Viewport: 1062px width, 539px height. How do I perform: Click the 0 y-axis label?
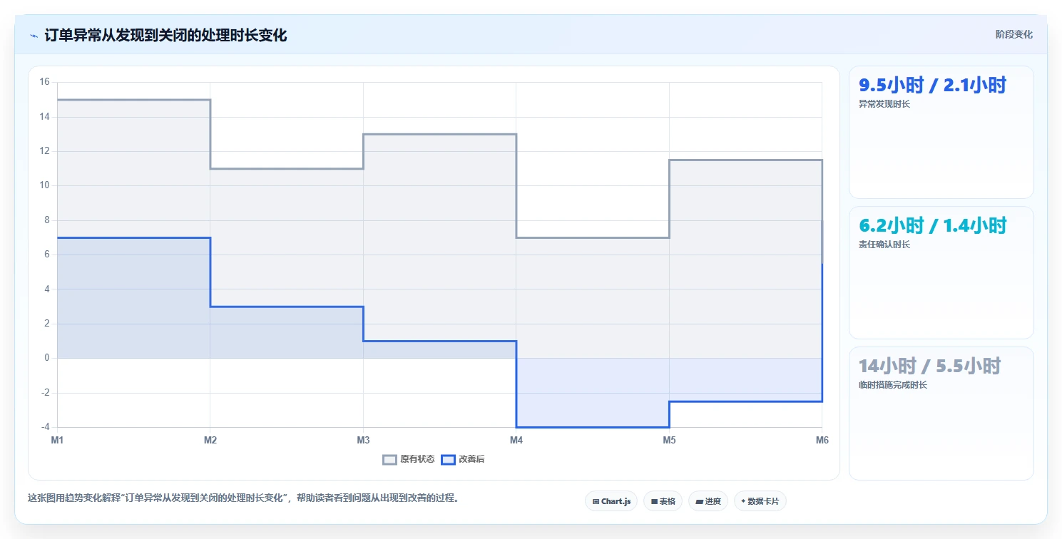(x=46, y=358)
